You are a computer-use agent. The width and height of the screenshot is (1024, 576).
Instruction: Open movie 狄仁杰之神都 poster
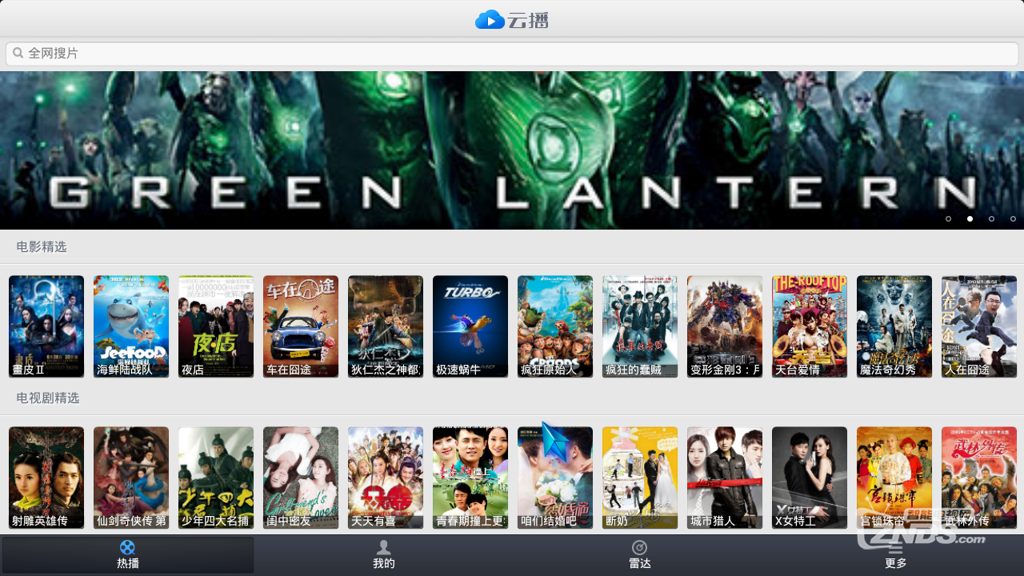click(x=386, y=326)
